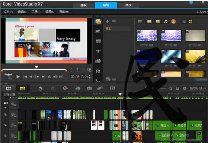Image resolution: width=208 pixels, height=143 pixels.
Task: Expand track options arrow below video track
Action: (6, 108)
